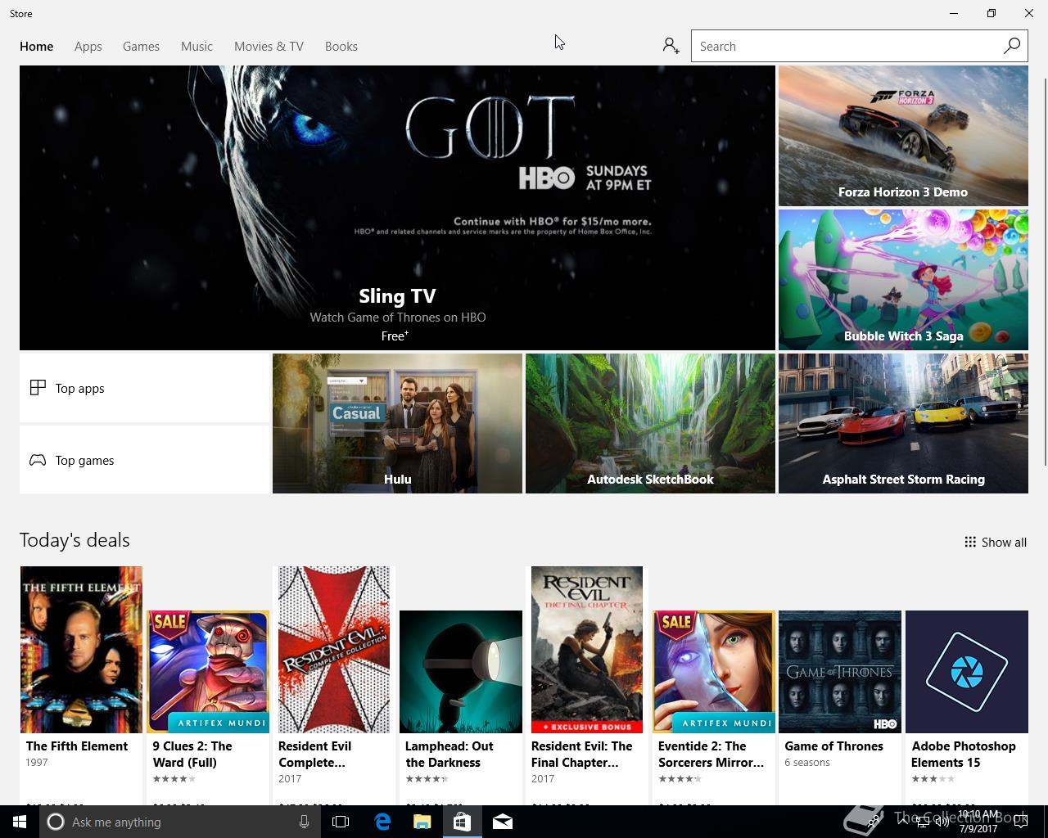This screenshot has height=838, width=1048.
Task: Click the Adobe Photoshop Elements 15 title
Action: point(964,755)
